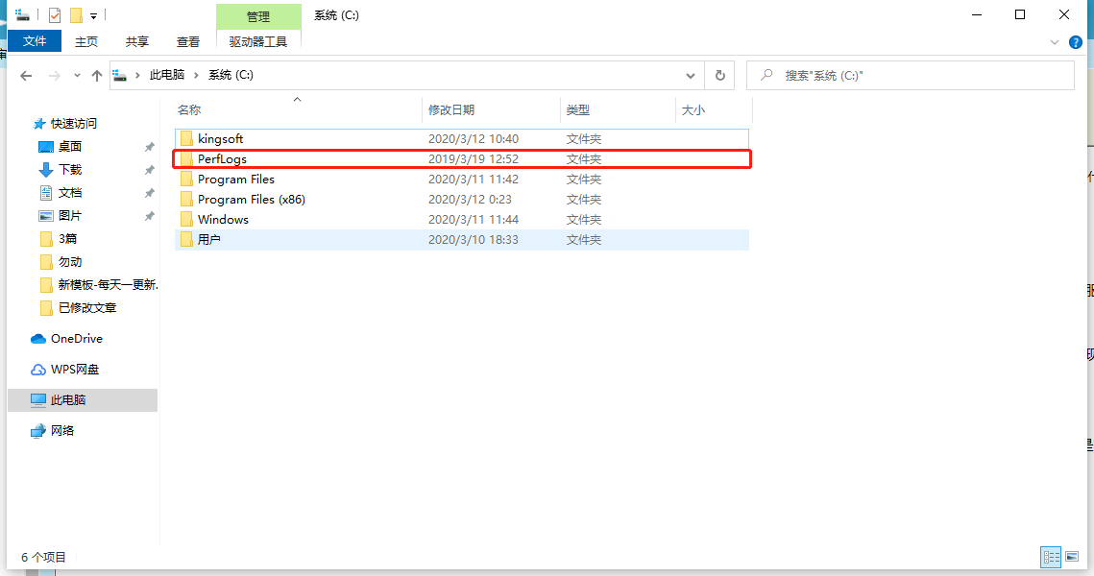The height and width of the screenshot is (576, 1094).
Task: Open the new folder icon in quick access toolbar
Action: pos(76,14)
